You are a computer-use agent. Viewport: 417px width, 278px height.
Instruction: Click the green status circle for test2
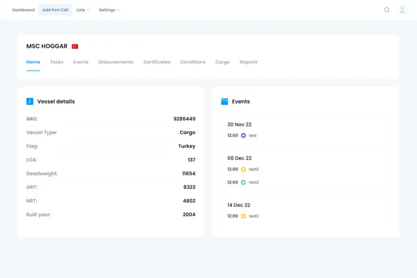point(243,182)
